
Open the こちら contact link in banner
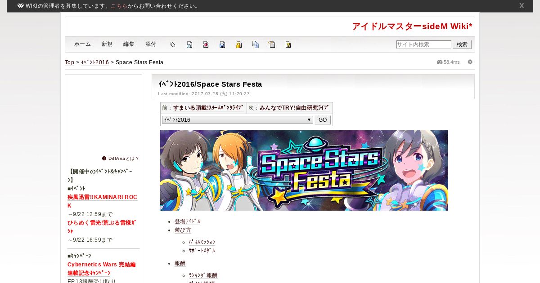[119, 6]
